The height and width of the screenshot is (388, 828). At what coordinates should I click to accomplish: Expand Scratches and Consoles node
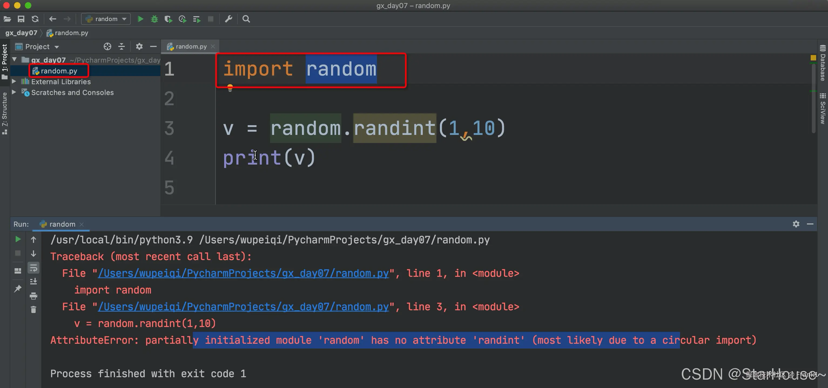pyautogui.click(x=14, y=92)
